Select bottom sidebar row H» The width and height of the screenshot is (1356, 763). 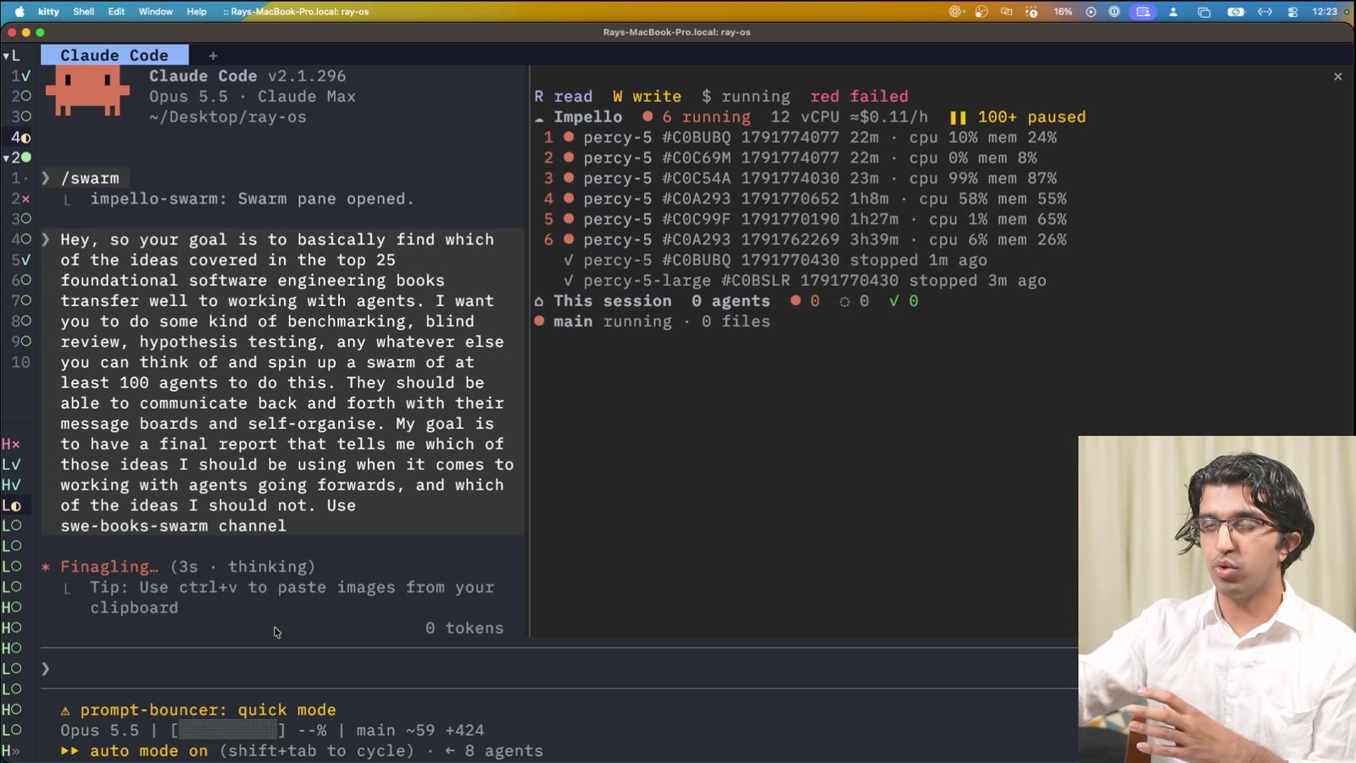coord(11,751)
